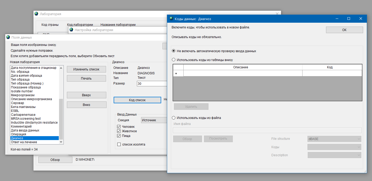Maximize the Коды данных window
The width and height of the screenshot is (372, 181).
point(349,19)
